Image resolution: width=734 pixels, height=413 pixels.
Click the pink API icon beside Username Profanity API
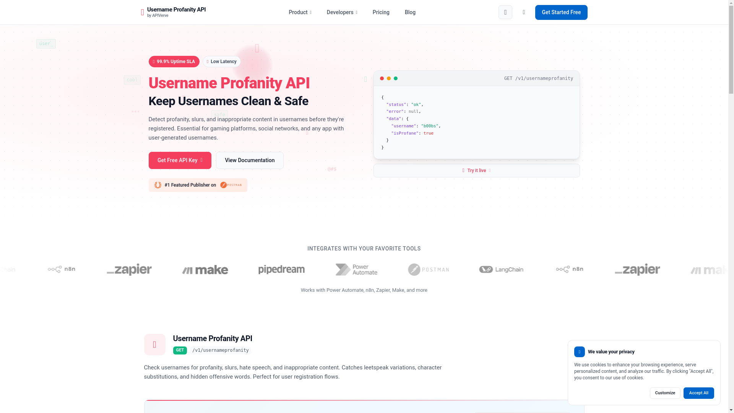tap(154, 345)
